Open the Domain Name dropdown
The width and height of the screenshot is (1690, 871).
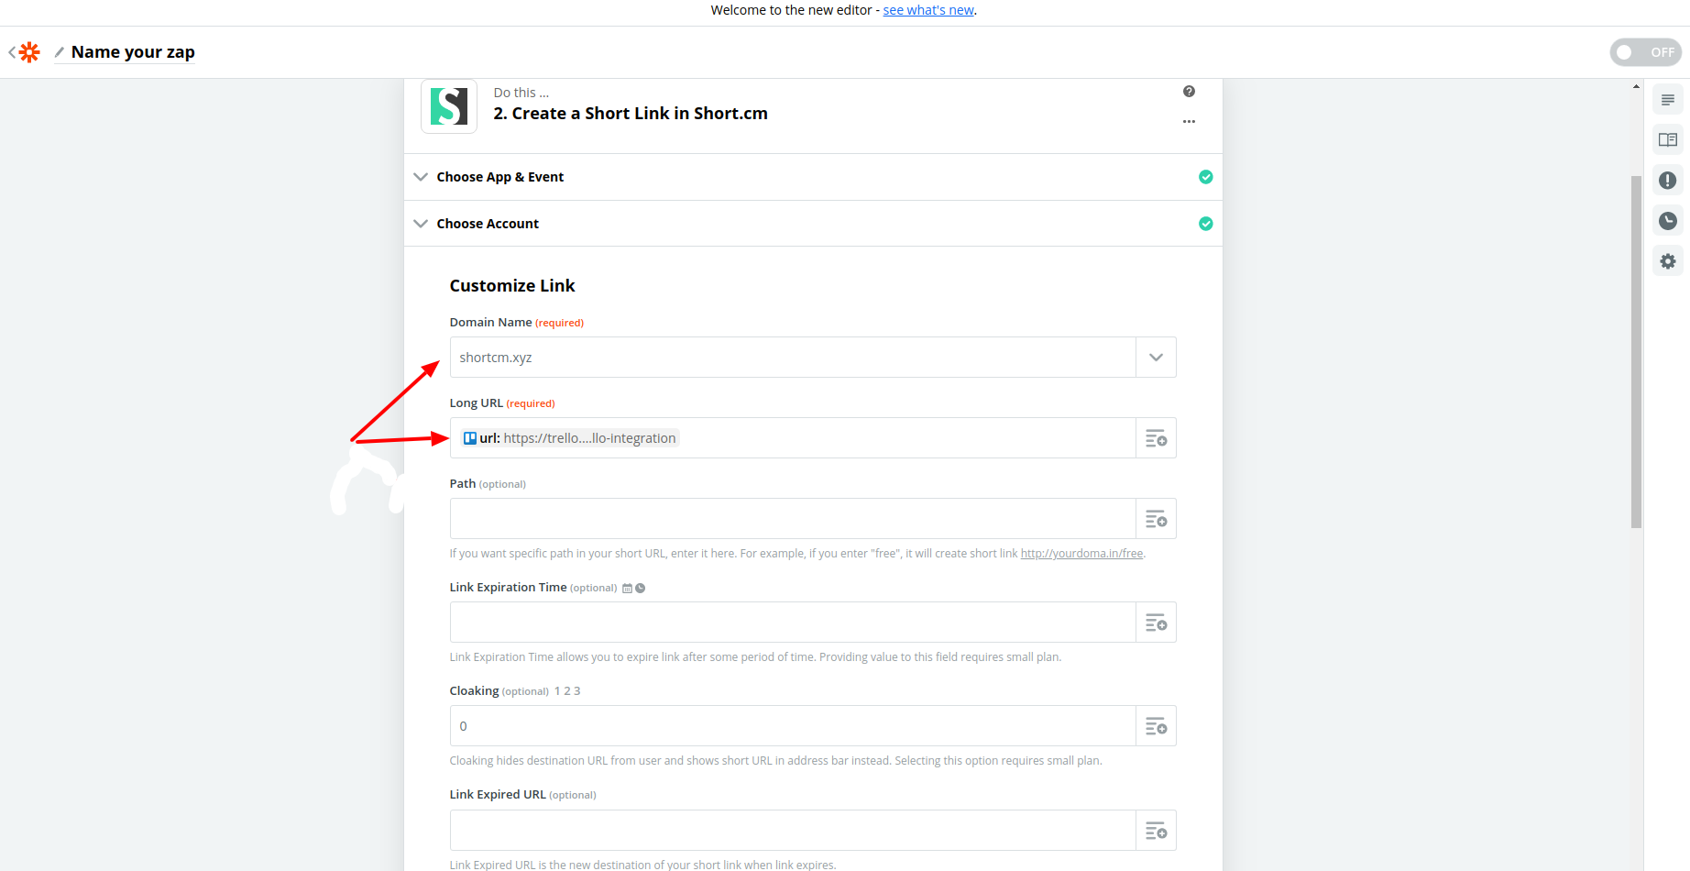(x=1156, y=358)
